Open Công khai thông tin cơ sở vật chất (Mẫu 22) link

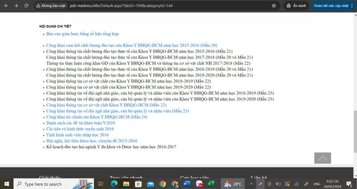(x=106, y=105)
